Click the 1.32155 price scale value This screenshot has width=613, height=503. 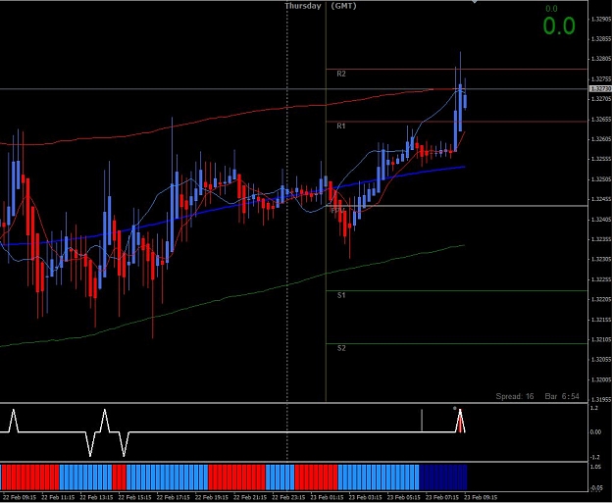(601, 320)
